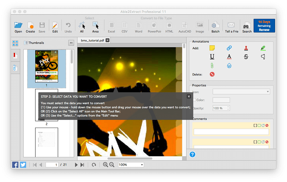The width and height of the screenshot is (287, 182).
Task: Click the page number input field
Action: click(52, 165)
